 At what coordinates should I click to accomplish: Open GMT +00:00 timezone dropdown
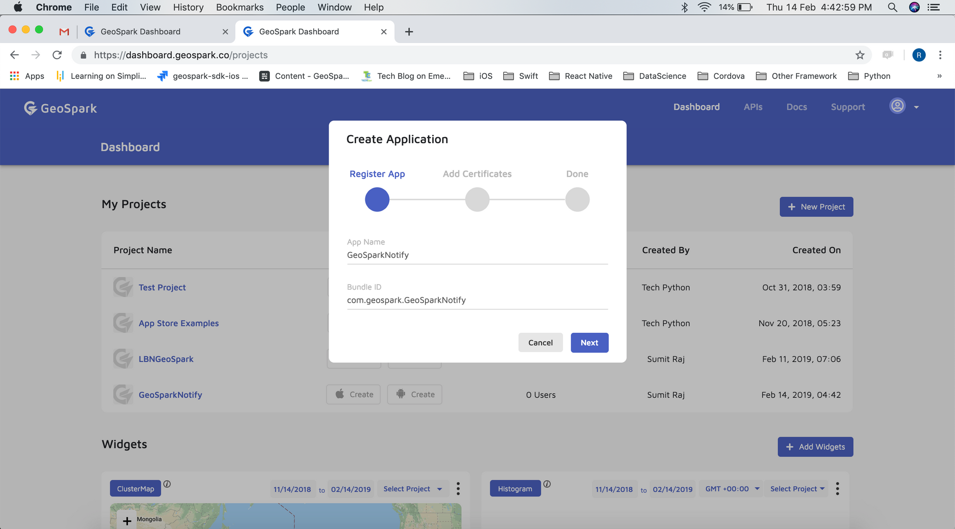click(732, 489)
